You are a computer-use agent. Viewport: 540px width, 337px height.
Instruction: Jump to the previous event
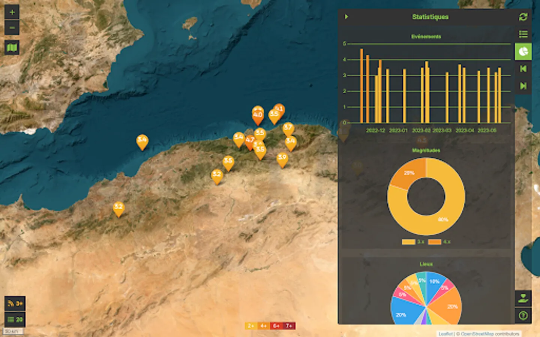[523, 69]
